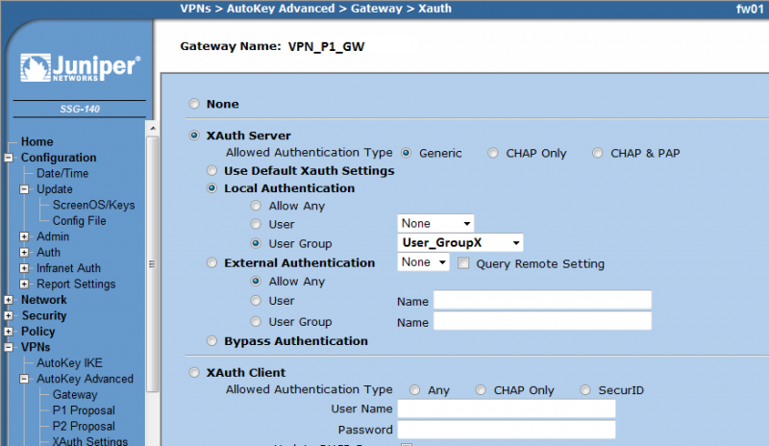This screenshot has width=769, height=446.
Task: Expand the Network tree node
Action: tap(9, 300)
